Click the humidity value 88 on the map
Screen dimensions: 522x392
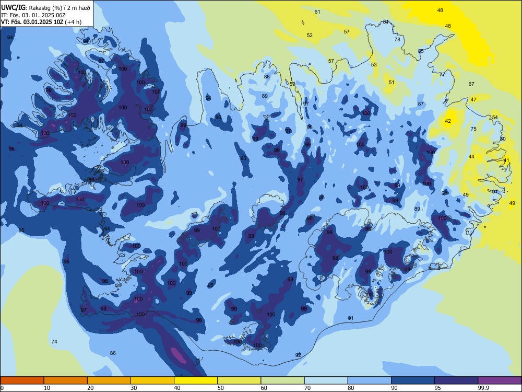[x=267, y=76]
